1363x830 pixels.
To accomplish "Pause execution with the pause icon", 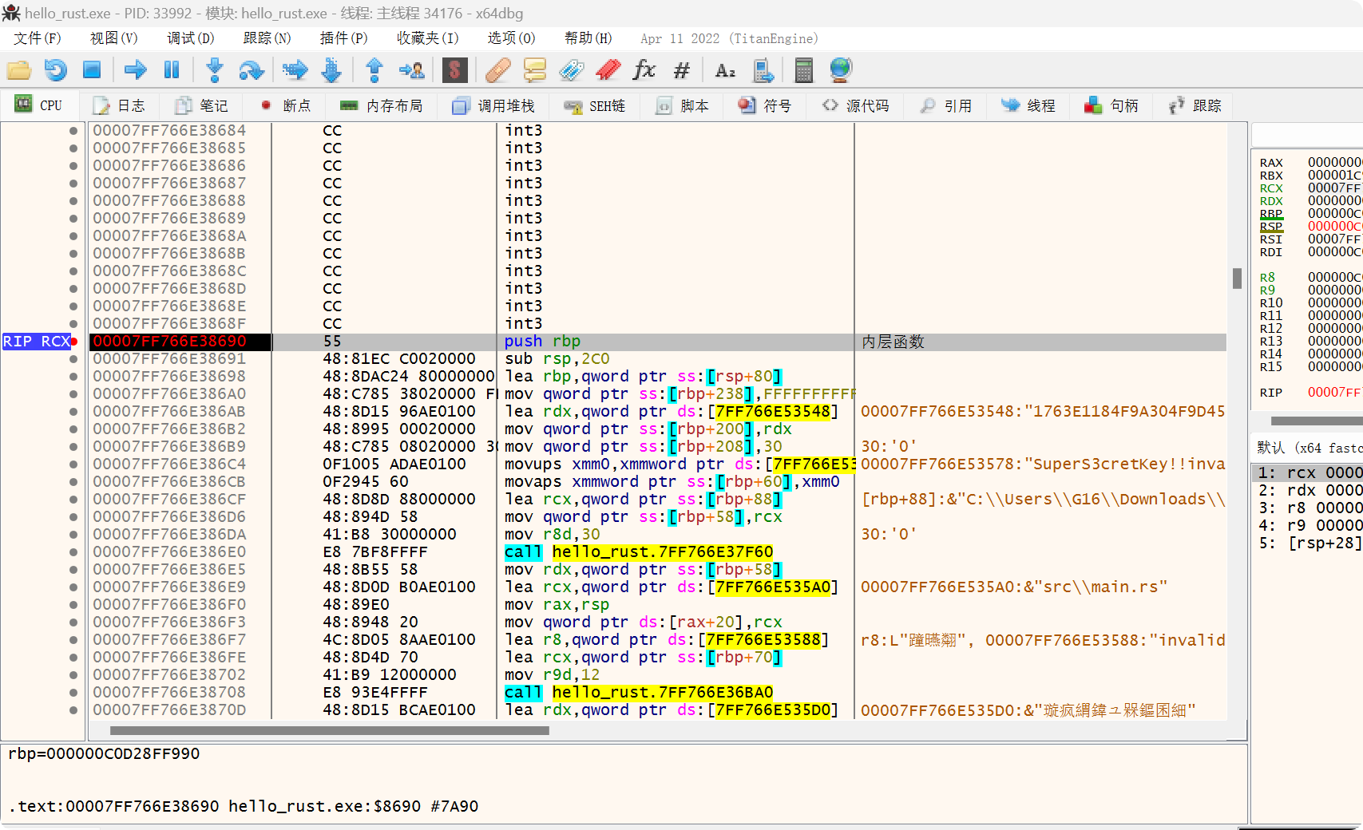I will coord(172,70).
